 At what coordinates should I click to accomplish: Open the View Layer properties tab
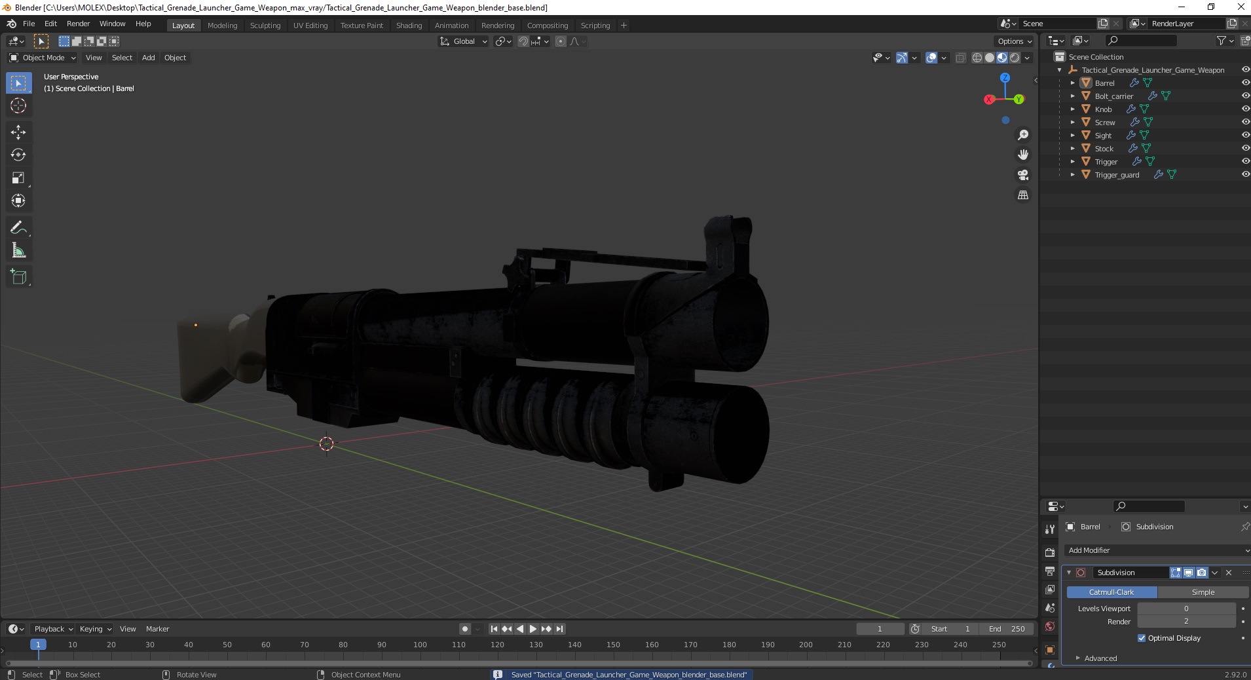(x=1050, y=590)
